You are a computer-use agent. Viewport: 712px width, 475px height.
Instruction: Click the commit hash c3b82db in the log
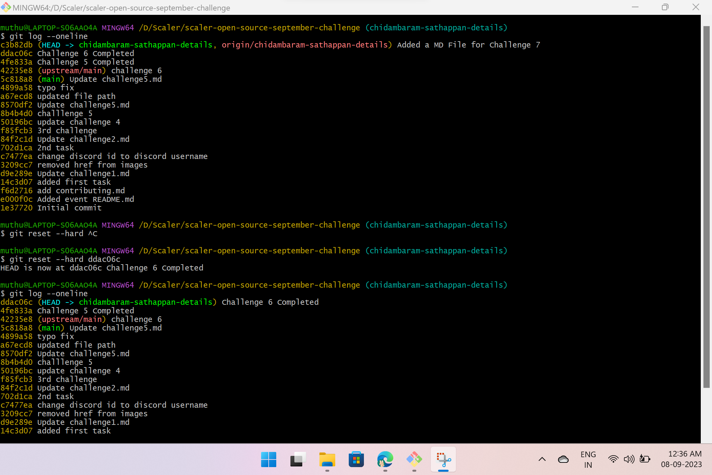click(x=16, y=45)
